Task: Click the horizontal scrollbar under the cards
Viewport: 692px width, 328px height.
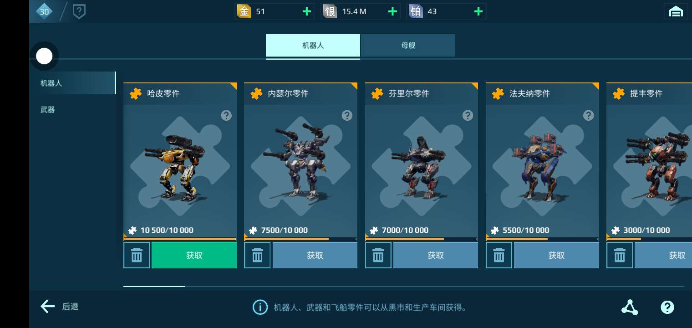Action: [x=403, y=287]
